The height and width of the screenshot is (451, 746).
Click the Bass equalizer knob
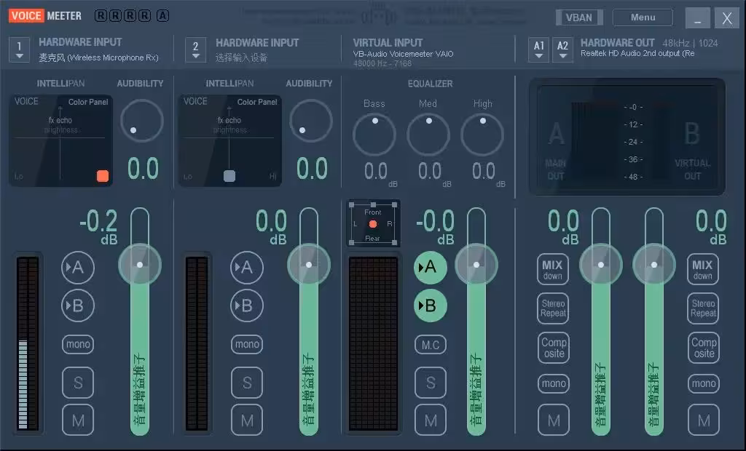click(x=374, y=135)
